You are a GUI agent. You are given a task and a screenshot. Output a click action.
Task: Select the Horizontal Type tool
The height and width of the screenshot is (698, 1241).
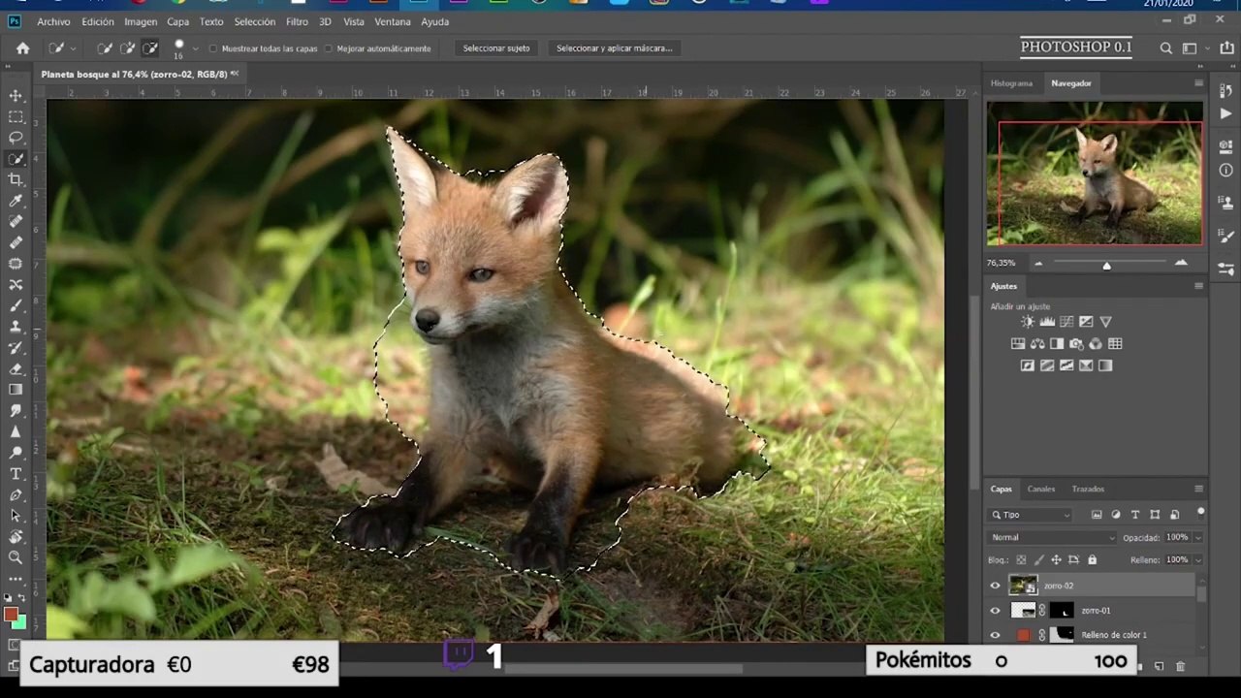tap(16, 474)
